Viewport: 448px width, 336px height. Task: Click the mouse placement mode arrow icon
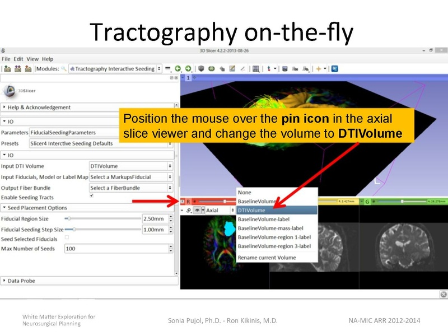[x=269, y=68]
